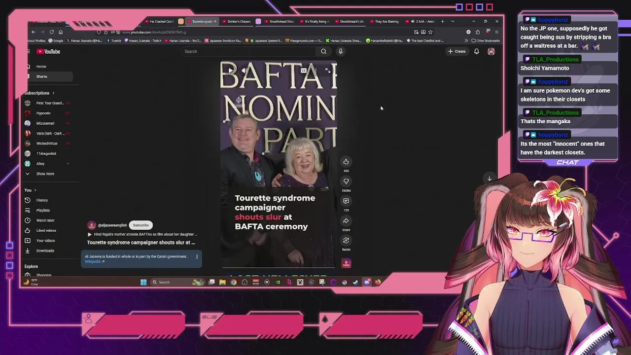Toggle closed captions on the short

point(304,71)
